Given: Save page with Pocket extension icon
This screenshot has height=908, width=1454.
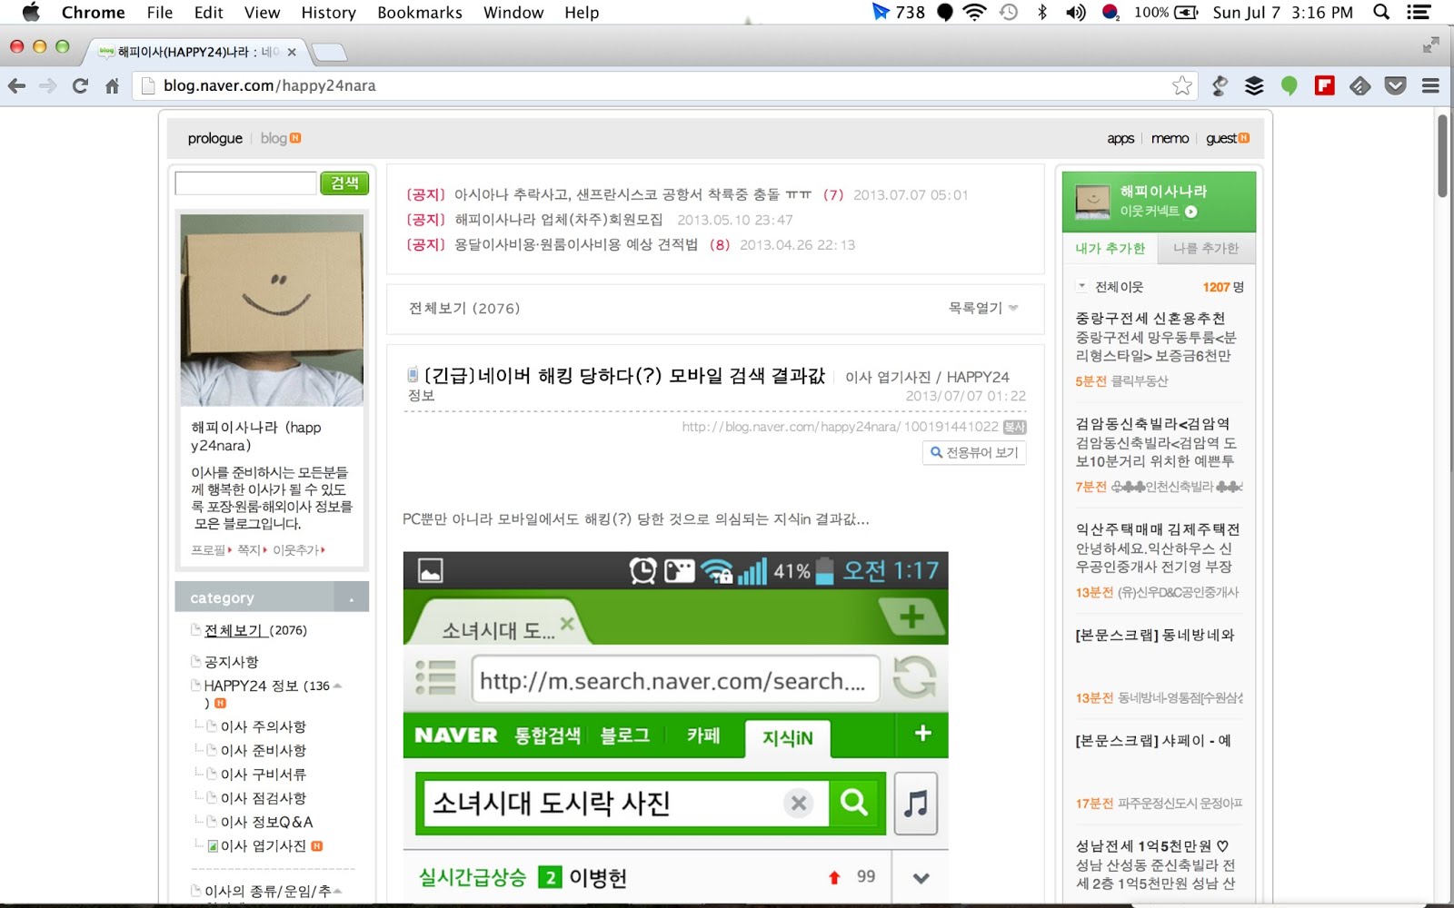Looking at the screenshot, I should tap(1395, 85).
